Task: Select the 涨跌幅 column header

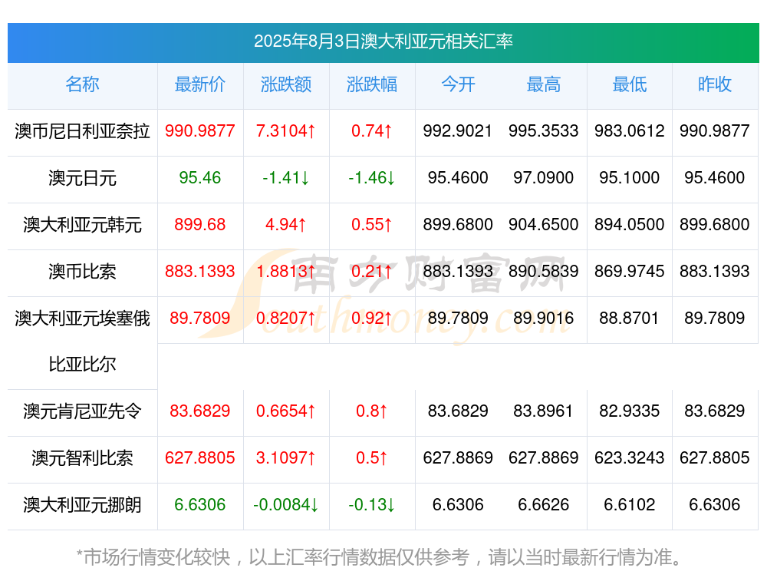Action: tap(372, 84)
